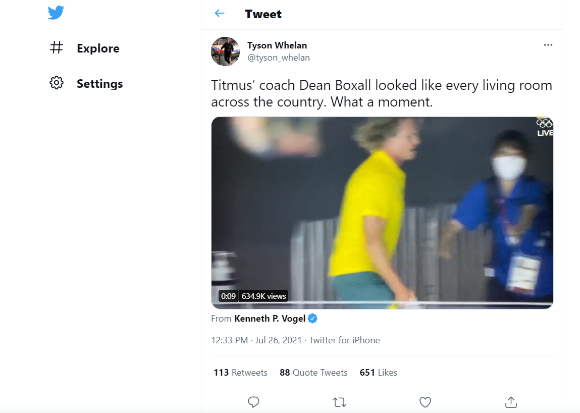The image size is (580, 413).
Task: Click the Twitter bird logo
Action: click(x=56, y=13)
